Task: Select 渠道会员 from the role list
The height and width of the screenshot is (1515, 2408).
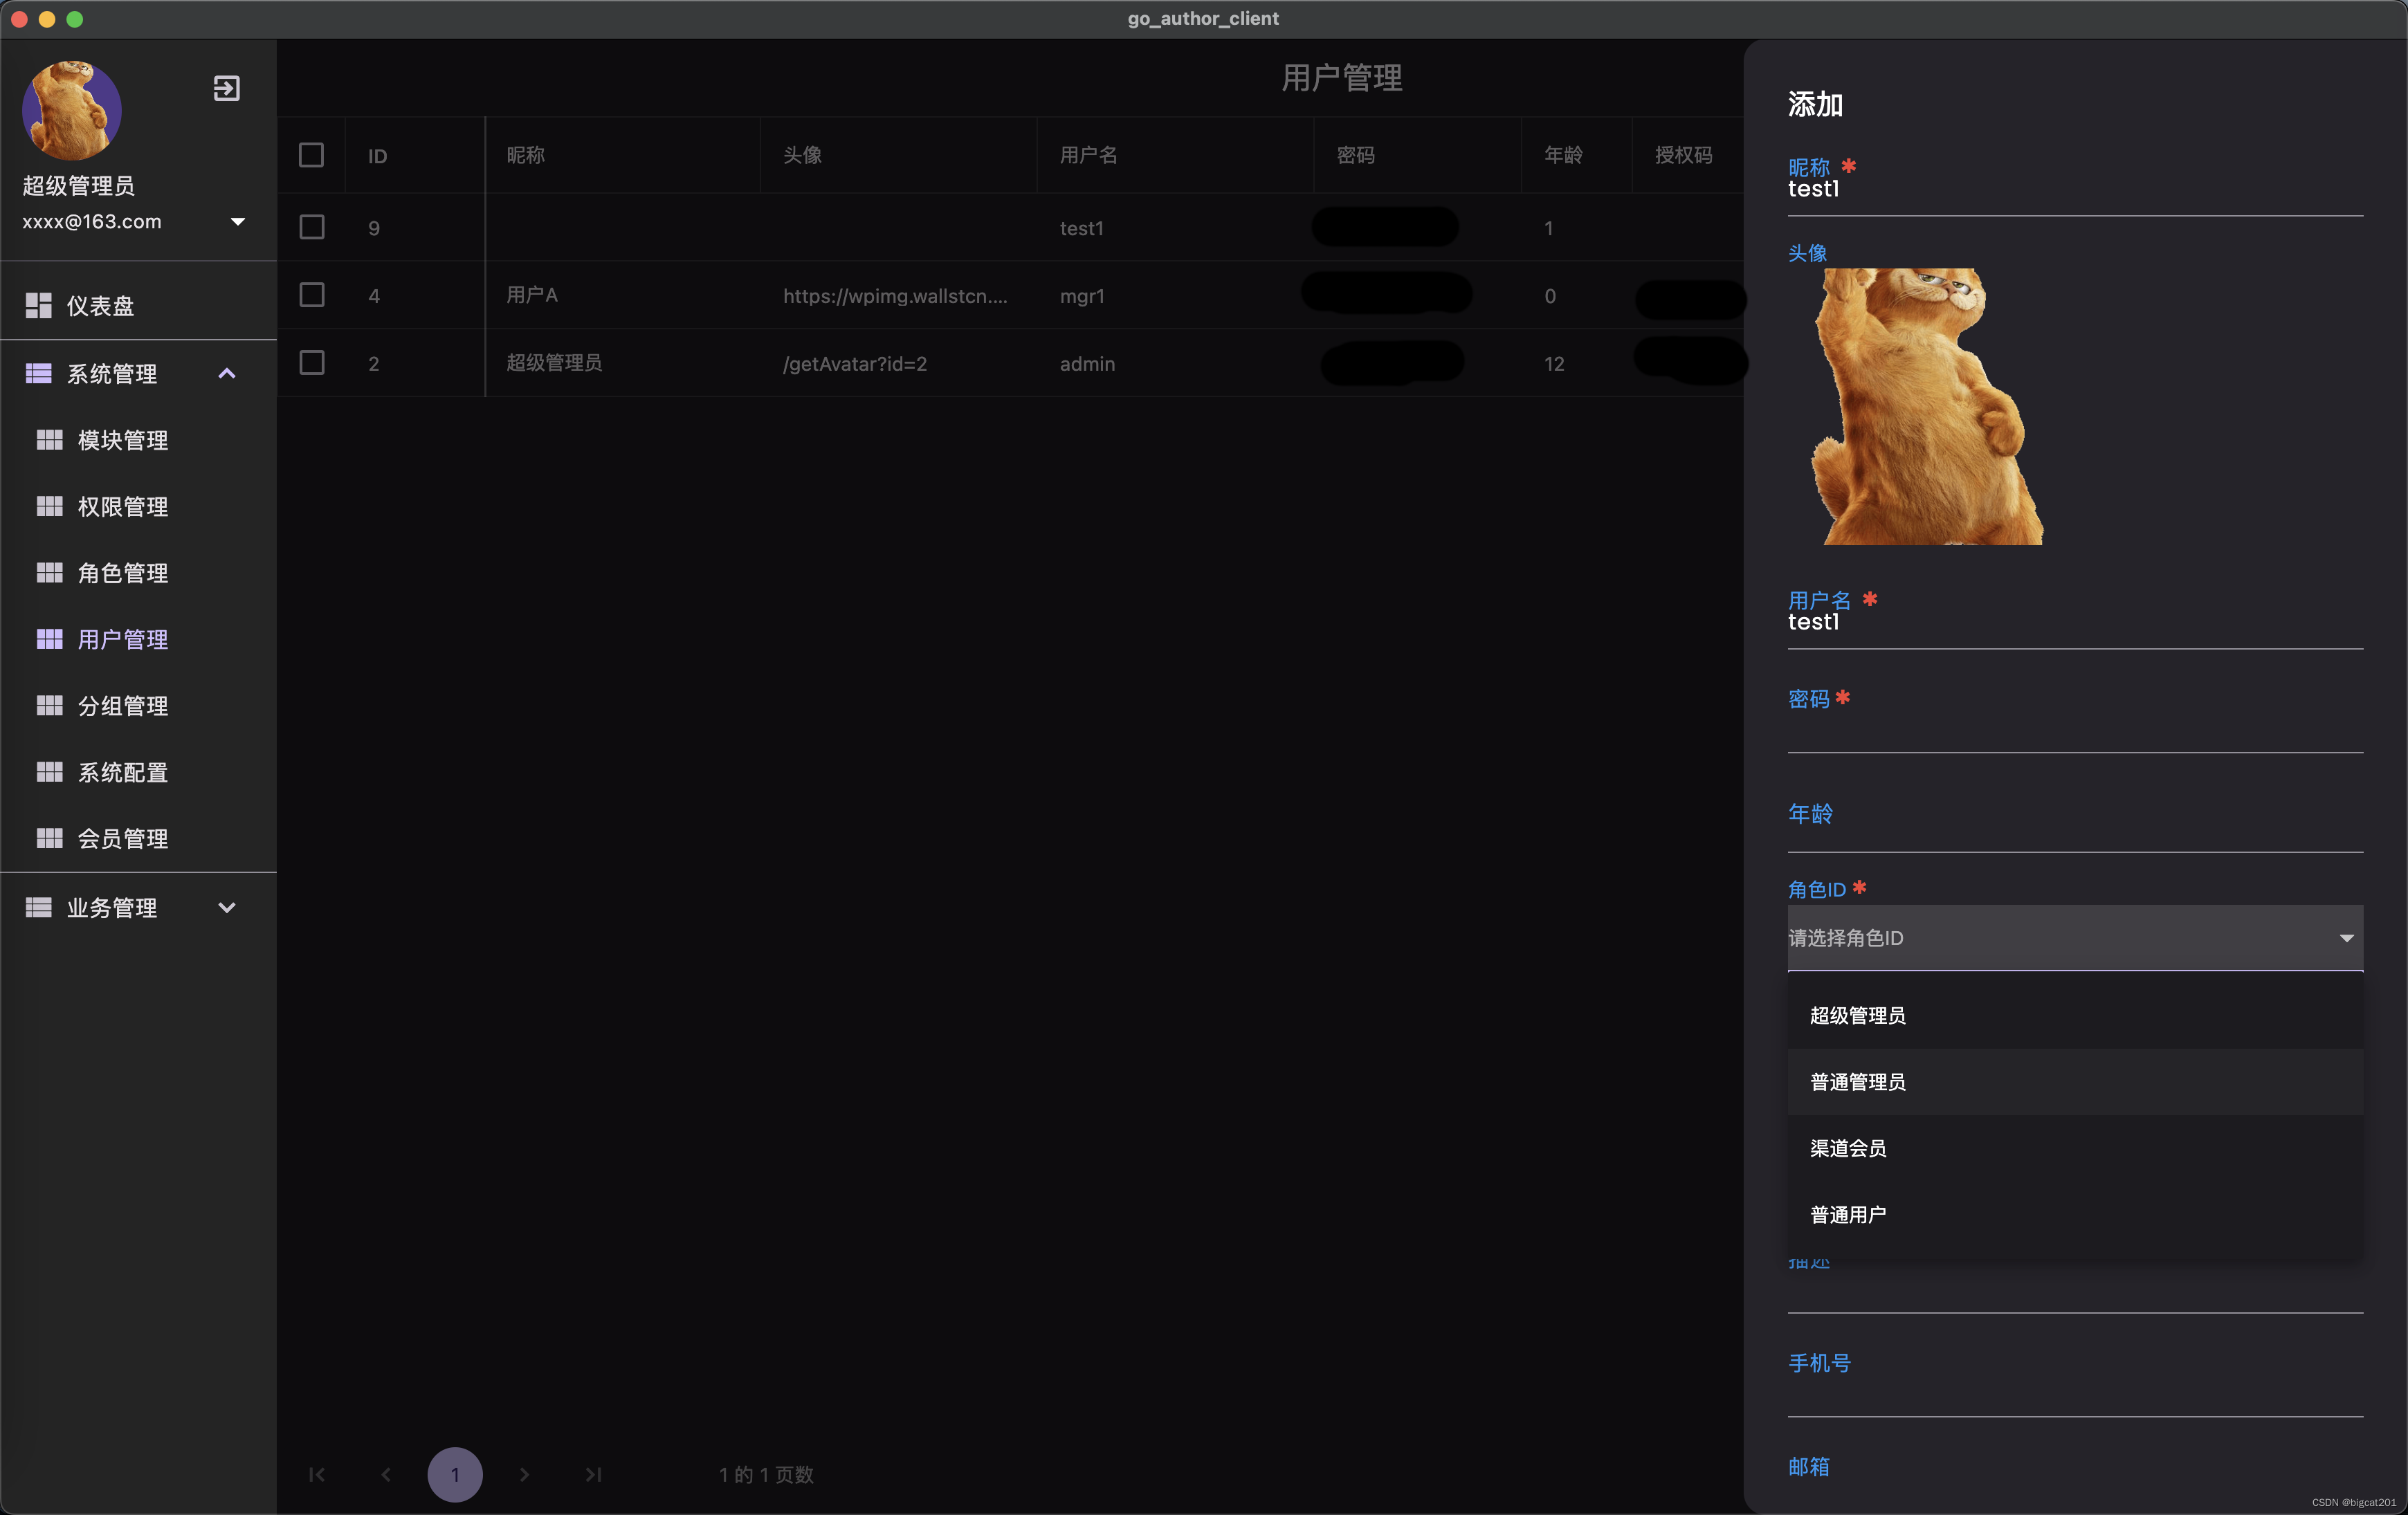Action: point(1847,1148)
